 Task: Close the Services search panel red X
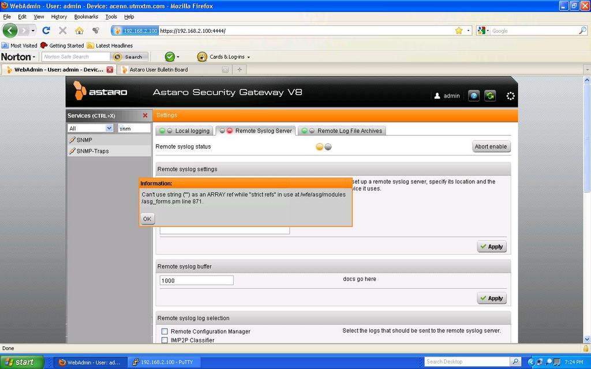point(145,115)
